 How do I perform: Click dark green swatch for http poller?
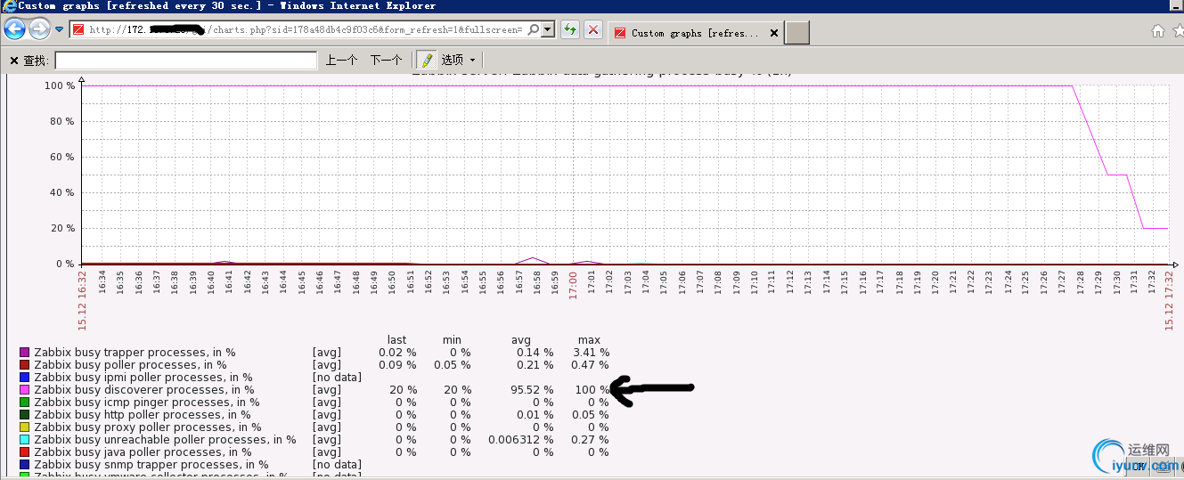click(x=25, y=415)
